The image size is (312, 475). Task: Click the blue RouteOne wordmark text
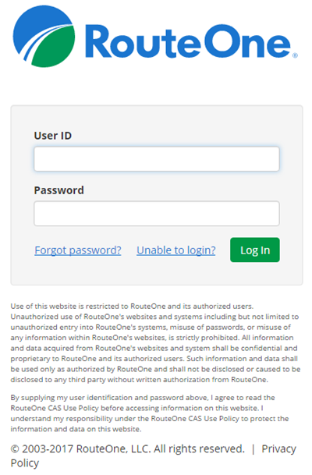pos(188,41)
